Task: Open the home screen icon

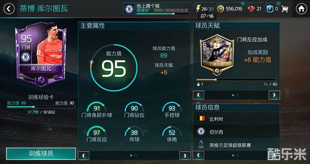Action: (301, 9)
